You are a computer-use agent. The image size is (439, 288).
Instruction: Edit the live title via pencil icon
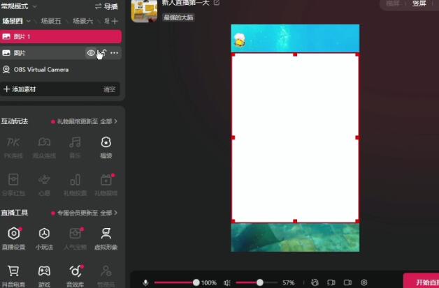coord(217,3)
